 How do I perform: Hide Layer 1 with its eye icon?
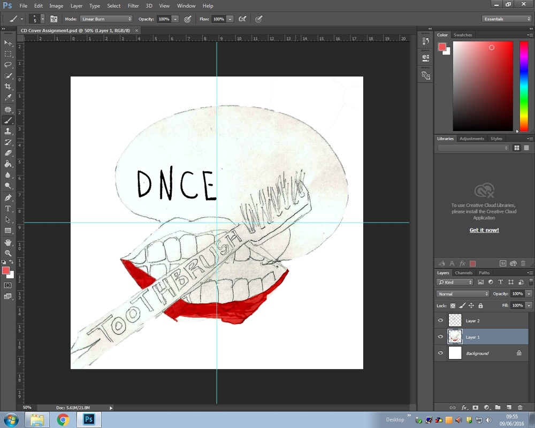(x=440, y=337)
